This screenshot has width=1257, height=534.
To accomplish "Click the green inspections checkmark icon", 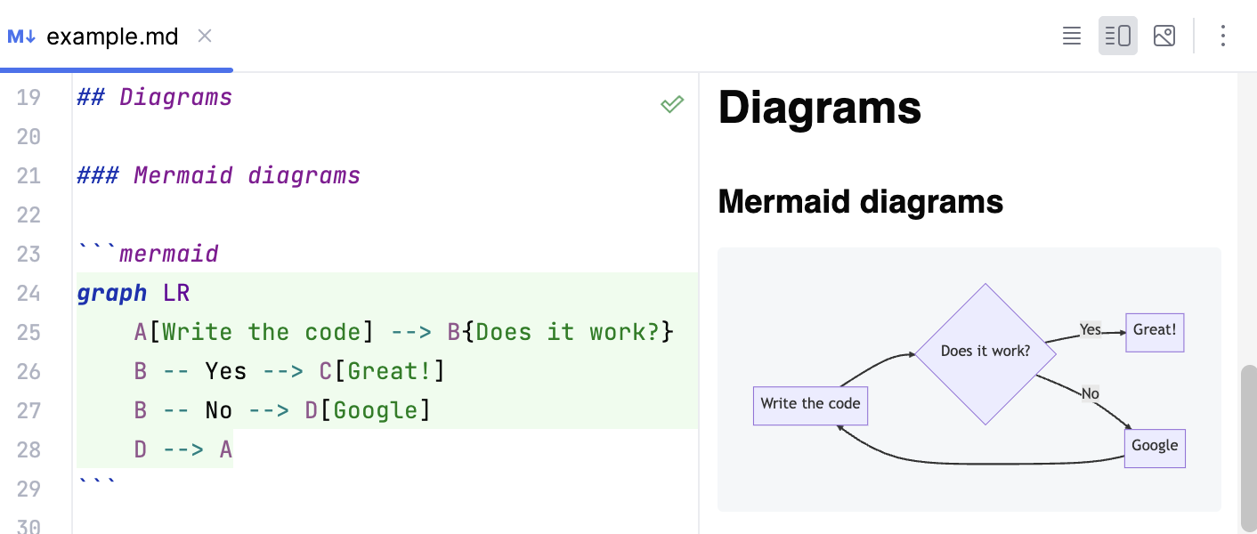I will pyautogui.click(x=672, y=104).
